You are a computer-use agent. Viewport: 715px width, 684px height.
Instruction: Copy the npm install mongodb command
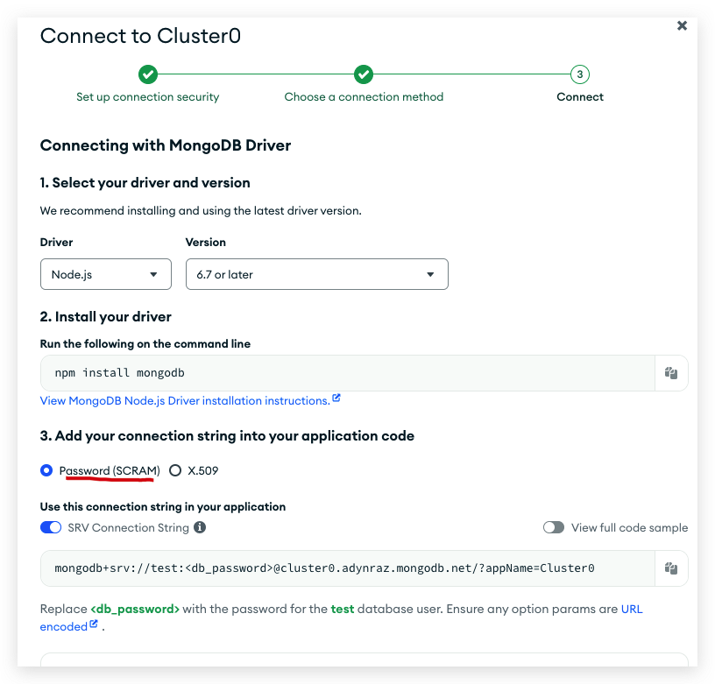(x=671, y=373)
